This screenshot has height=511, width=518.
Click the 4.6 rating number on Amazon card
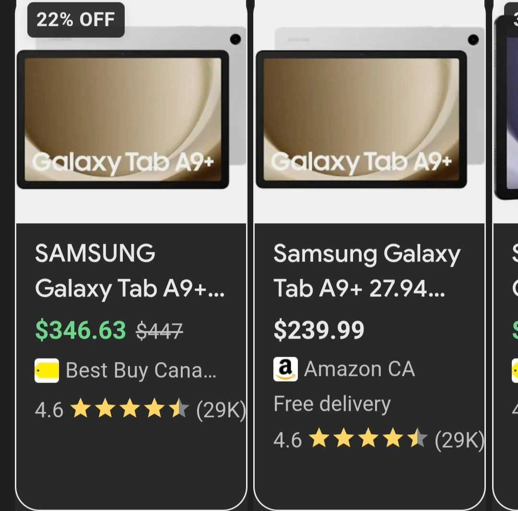(287, 440)
